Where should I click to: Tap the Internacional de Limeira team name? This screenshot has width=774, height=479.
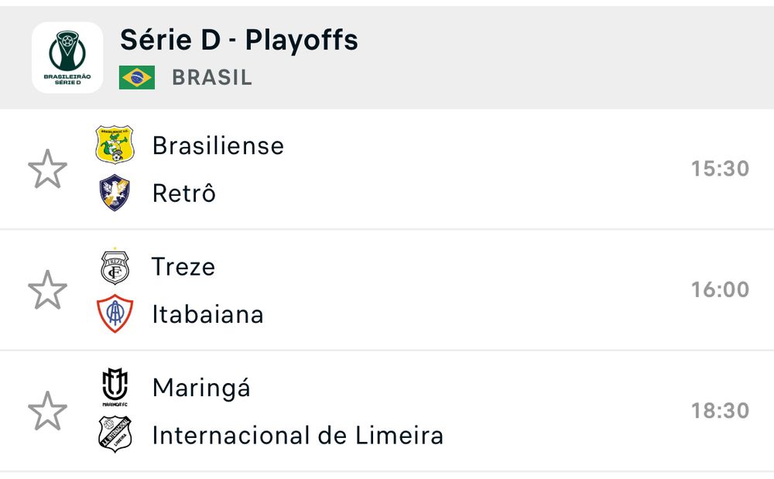pos(298,435)
